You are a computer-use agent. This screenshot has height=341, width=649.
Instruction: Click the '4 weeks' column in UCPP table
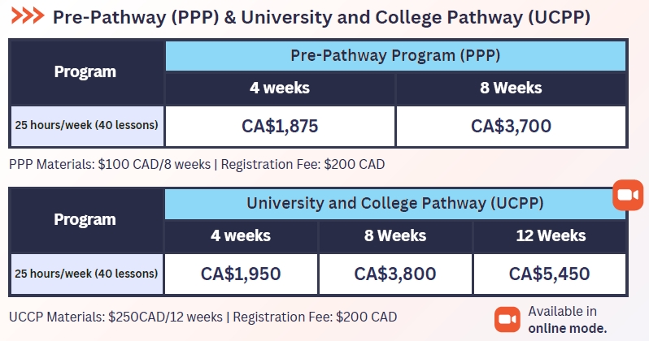(x=241, y=236)
